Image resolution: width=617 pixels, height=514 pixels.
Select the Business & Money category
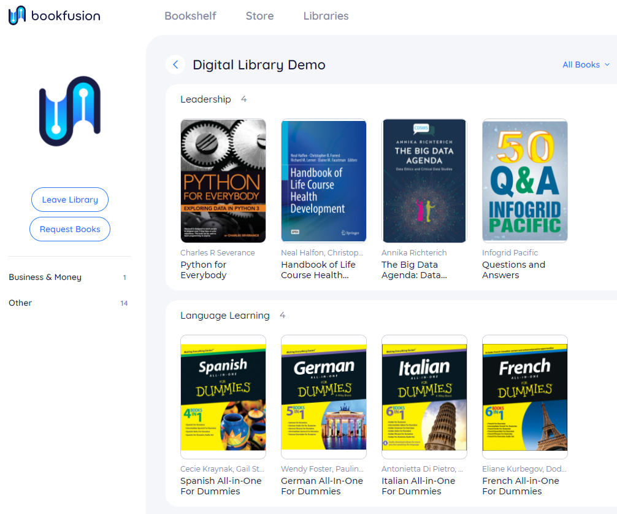[67, 278]
